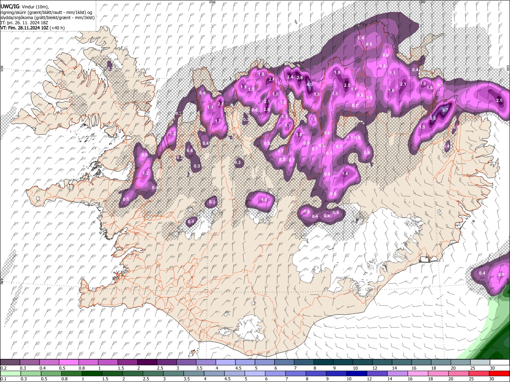This screenshot has height=382, width=510.
Task: Click the '20W' longitude label
Action: click(212, 2)
